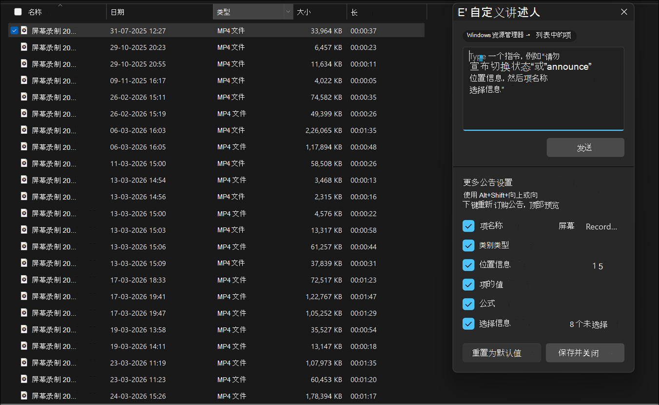This screenshot has width=659, height=405.
Task: Click the file icon in the 06-03-2026 16:03 row
Action: click(x=23, y=130)
